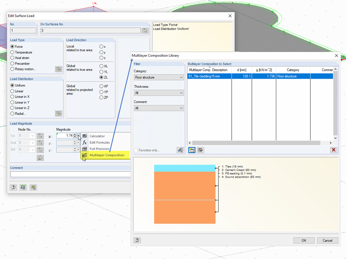Create a new multilayer composition via icon
The image size is (346, 259).
192,150
